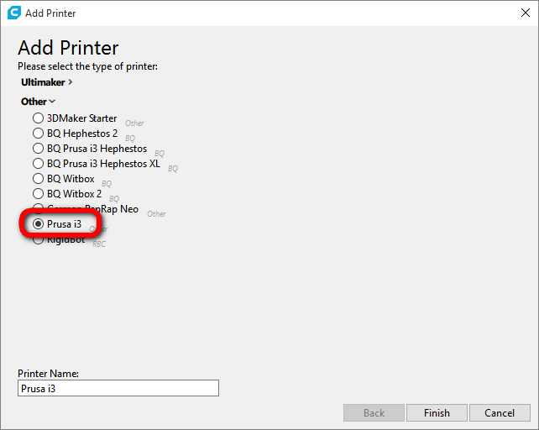This screenshot has height=430, width=539.
Task: Select BQ Hephestos 2 printer option
Action: coord(39,134)
